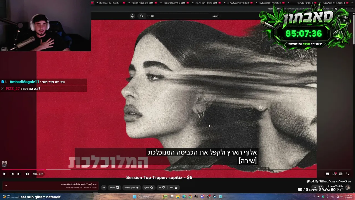Viewport: 355px width, 200px height.
Task: Open Ness Ve Stilla channel avatar
Action: 348,187
